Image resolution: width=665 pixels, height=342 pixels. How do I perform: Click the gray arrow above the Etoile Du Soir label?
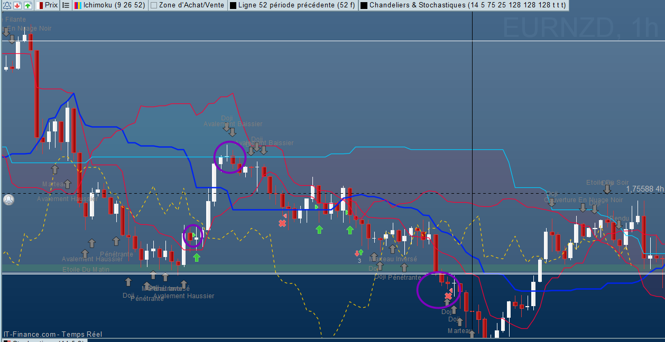tap(607, 188)
